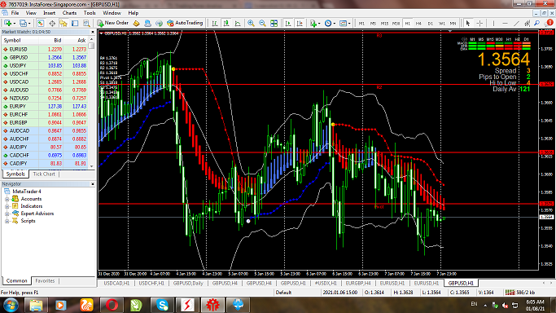Expand the Indicators tree node
Screen dimensions: 556x313
(7, 206)
